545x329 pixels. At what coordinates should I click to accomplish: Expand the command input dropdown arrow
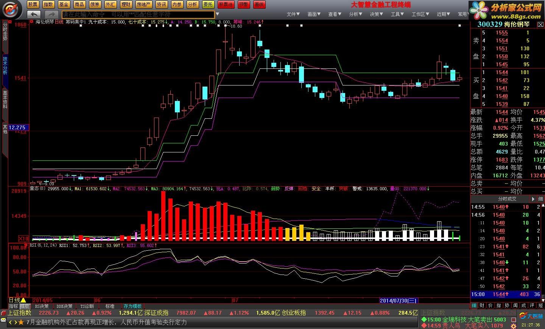click(217, 14)
